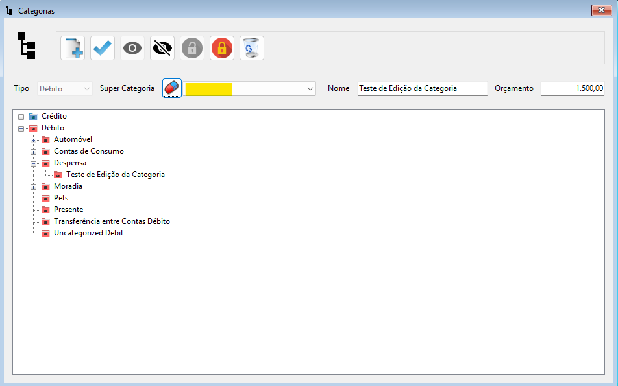This screenshot has width=618, height=386.
Task: Select Teste de Edição da Categoria tree item
Action: point(116,175)
